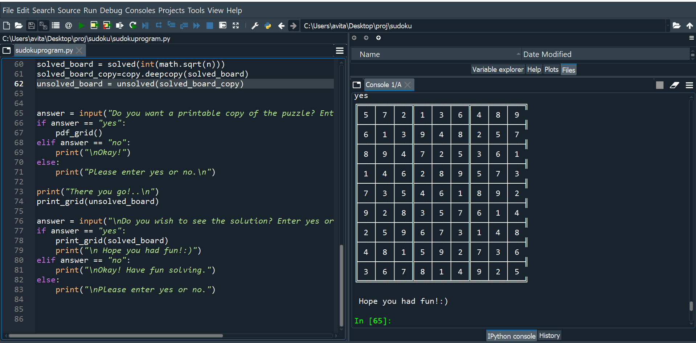This screenshot has width=696, height=343.
Task: Browse editor tabs with the tab-list icon
Action: [7, 50]
